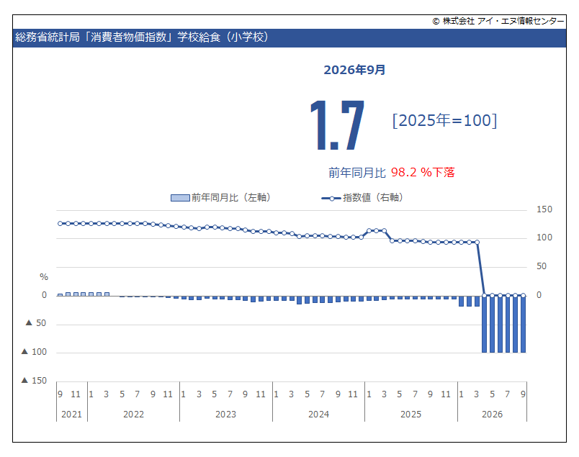The height and width of the screenshot is (457, 579).
Task: Click right axis label 0
Action: (x=539, y=295)
